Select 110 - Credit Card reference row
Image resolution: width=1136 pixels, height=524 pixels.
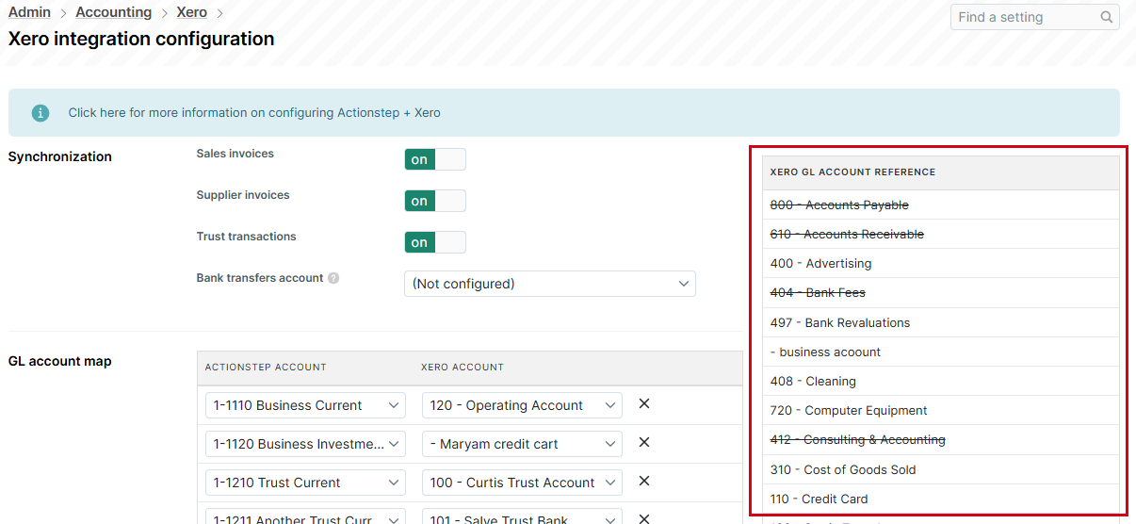click(941, 499)
